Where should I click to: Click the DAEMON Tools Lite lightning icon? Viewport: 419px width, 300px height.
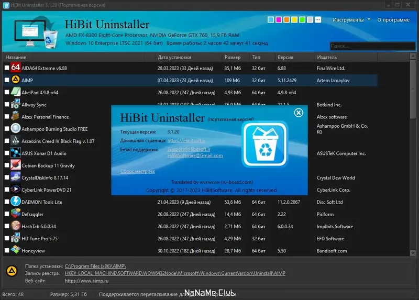16,202
